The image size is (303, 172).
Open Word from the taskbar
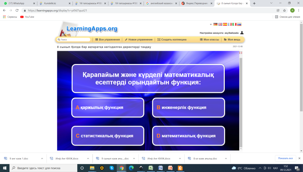point(161,168)
